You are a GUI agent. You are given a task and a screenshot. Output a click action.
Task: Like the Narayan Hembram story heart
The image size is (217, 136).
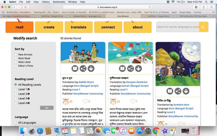133,101
